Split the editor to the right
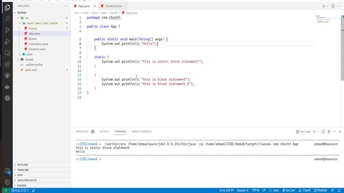This screenshot has height=193, width=344. coord(333,6)
